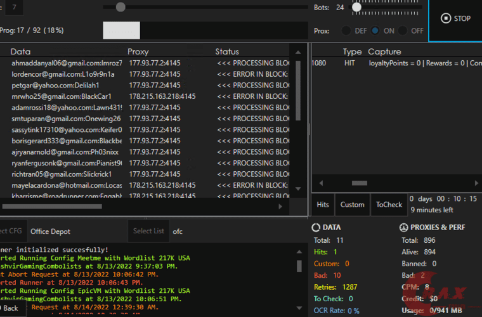Sort list by Proxy column header

[138, 51]
